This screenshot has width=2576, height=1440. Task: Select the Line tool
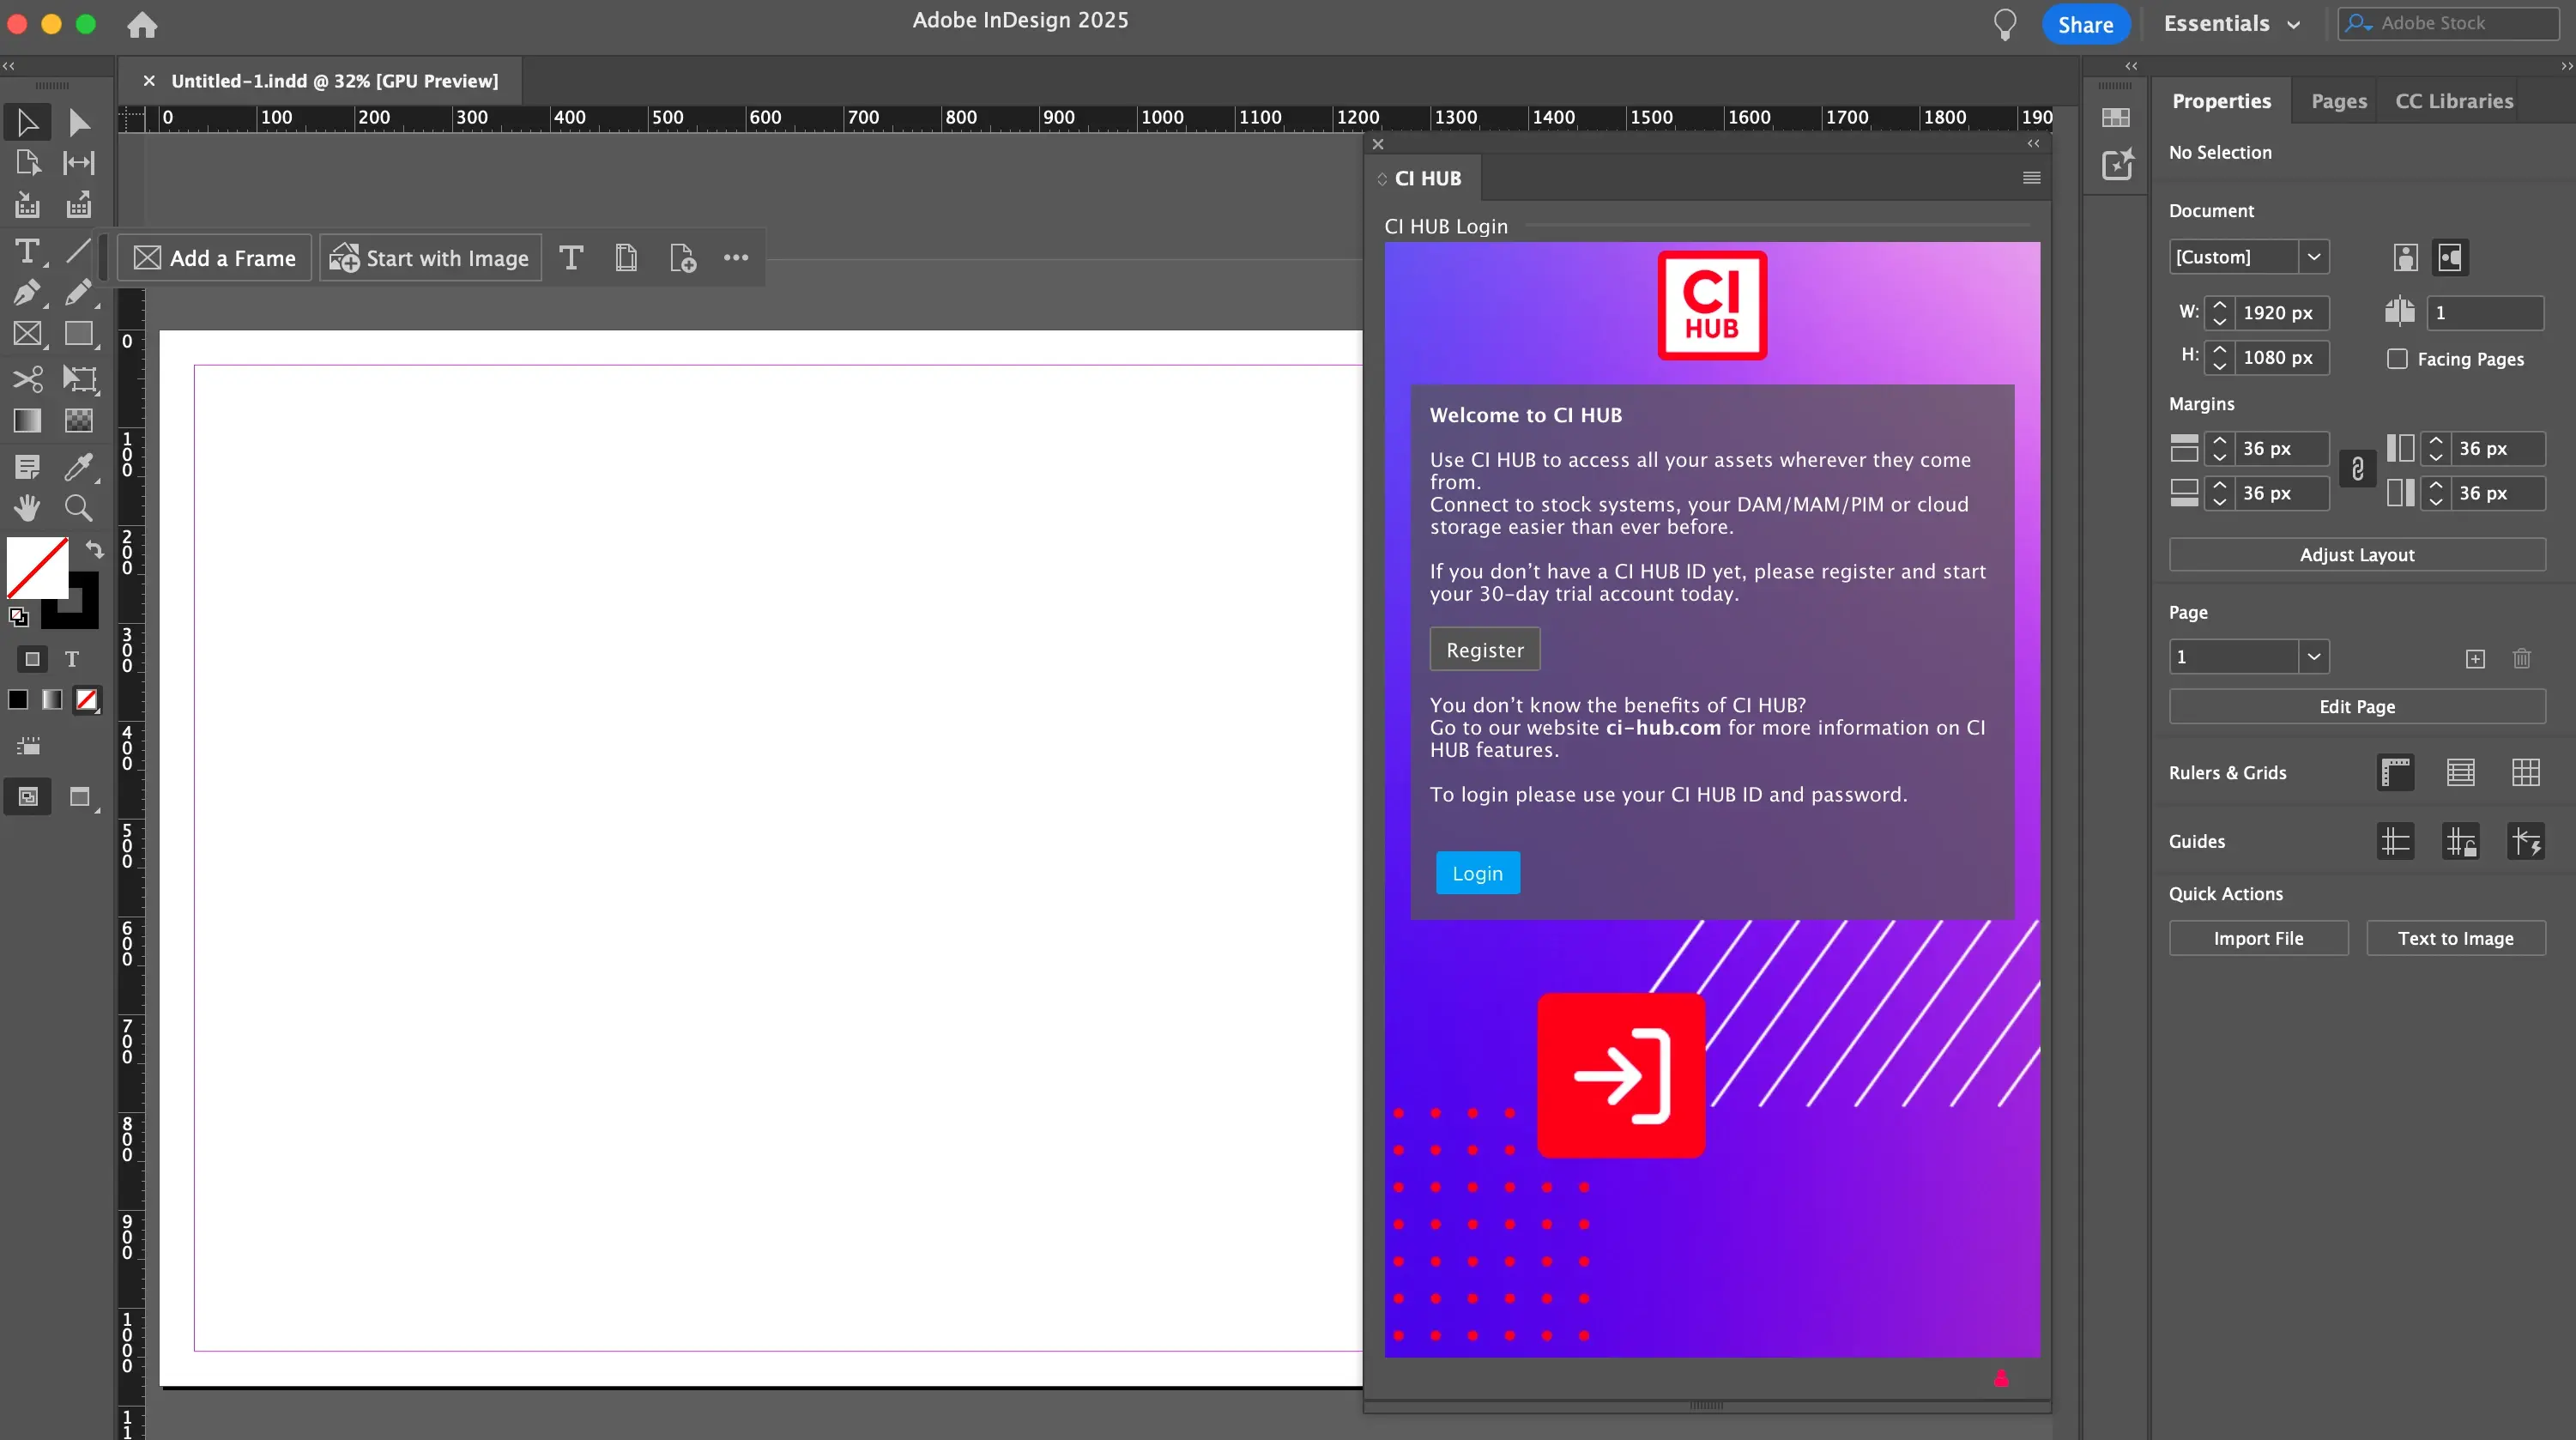[79, 251]
